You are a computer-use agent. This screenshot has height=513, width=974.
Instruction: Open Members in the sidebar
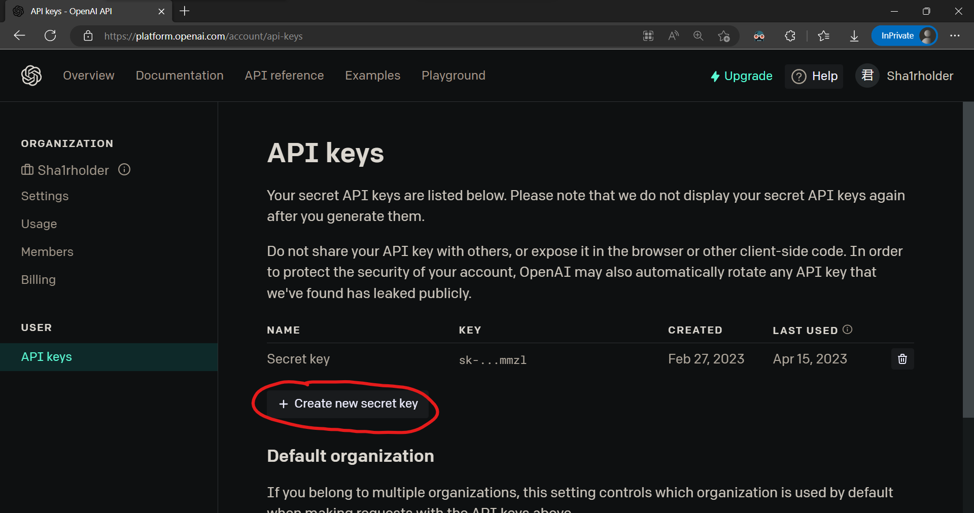click(x=47, y=252)
